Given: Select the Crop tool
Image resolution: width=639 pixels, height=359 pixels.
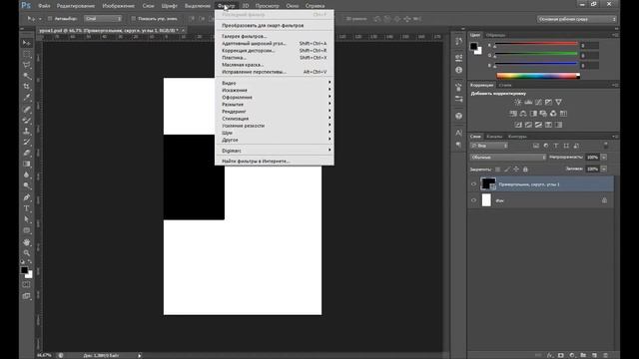Looking at the screenshot, I should [x=27, y=87].
